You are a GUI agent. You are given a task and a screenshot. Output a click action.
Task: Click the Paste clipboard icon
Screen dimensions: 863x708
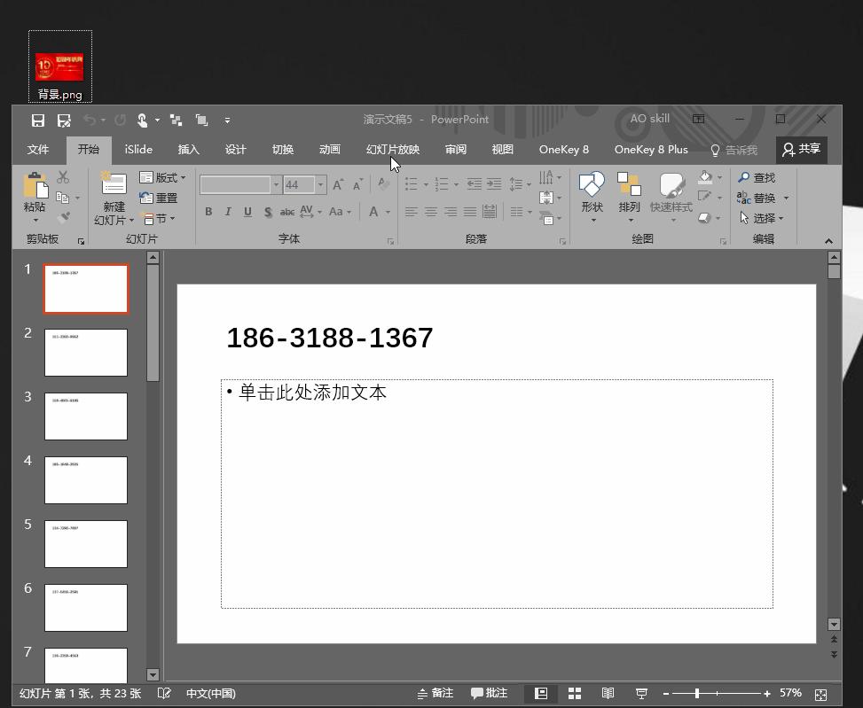click(x=35, y=187)
